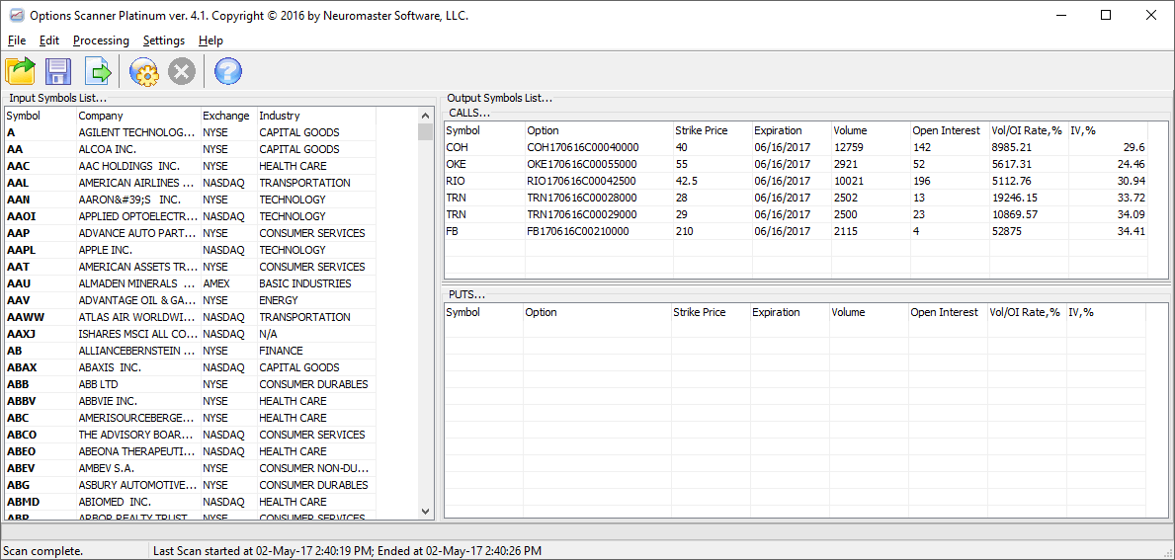Viewport: 1175px width, 560px height.
Task: Select RIO call option row
Action: click(x=796, y=181)
